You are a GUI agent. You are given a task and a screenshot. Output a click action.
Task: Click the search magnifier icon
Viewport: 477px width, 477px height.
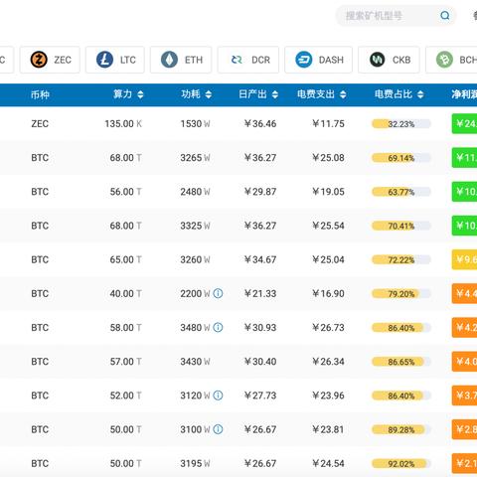point(445,15)
